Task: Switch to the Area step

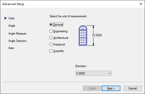Action: tap(11, 48)
